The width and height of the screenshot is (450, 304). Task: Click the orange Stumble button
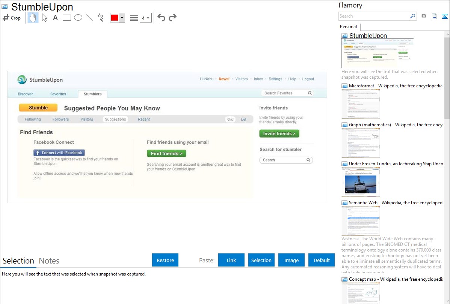(x=38, y=108)
